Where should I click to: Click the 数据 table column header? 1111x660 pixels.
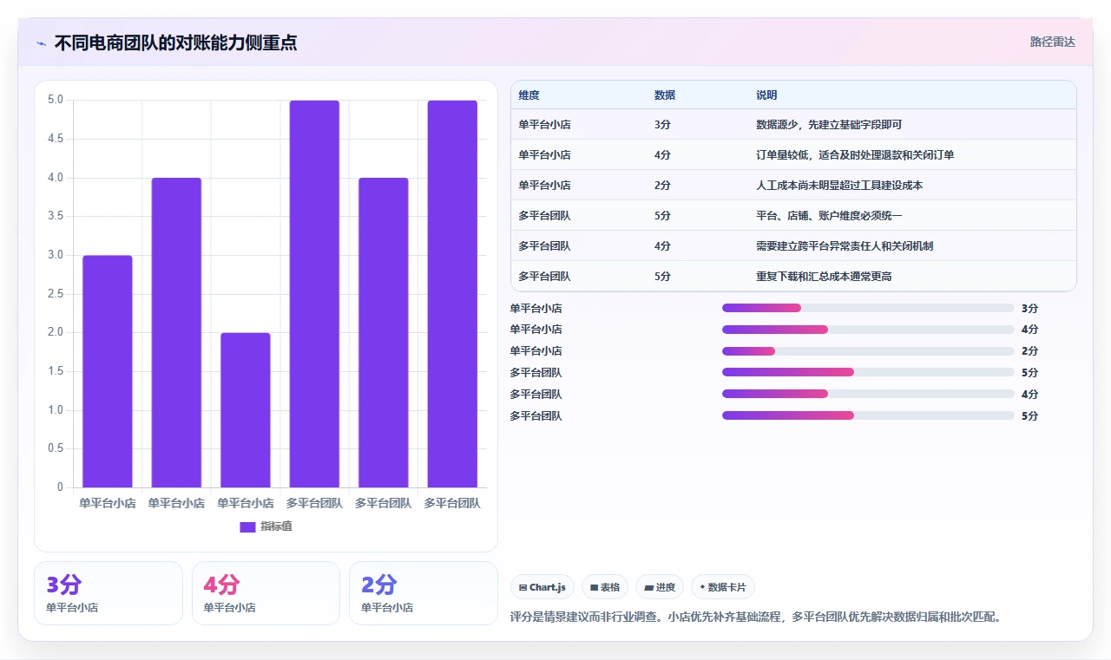point(665,95)
